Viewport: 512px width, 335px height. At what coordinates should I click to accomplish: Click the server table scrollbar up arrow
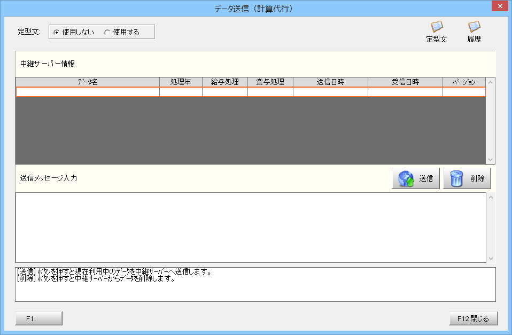491,82
